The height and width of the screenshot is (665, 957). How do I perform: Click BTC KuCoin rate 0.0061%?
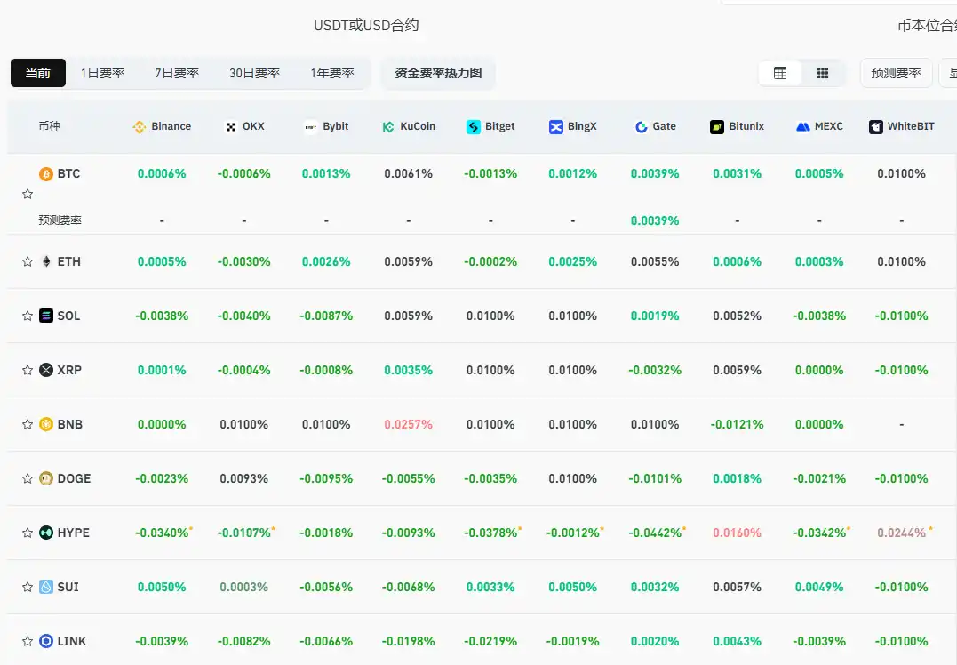409,174
